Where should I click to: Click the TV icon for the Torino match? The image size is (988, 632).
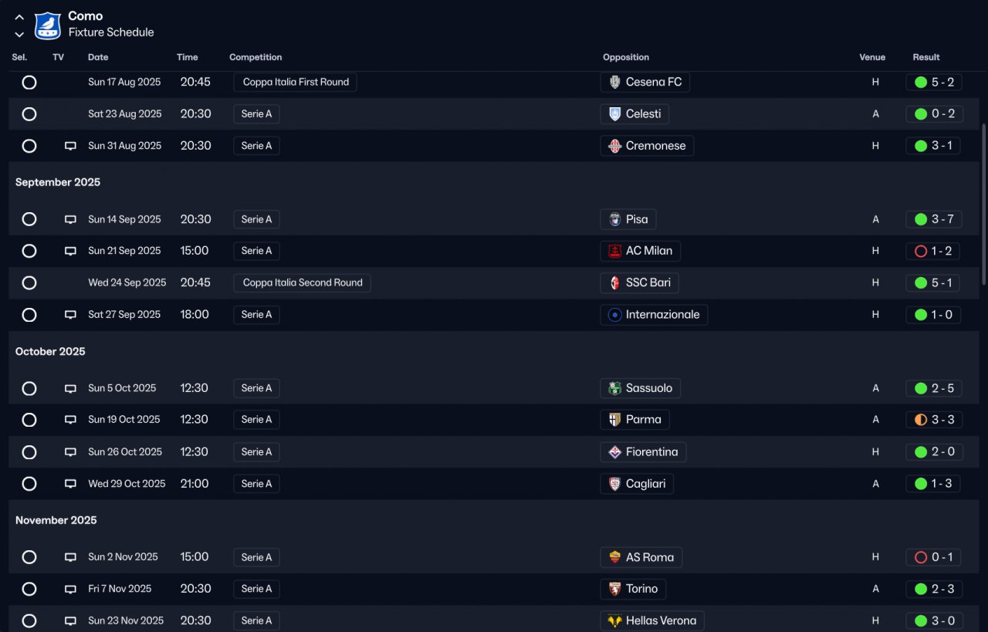pyautogui.click(x=70, y=589)
